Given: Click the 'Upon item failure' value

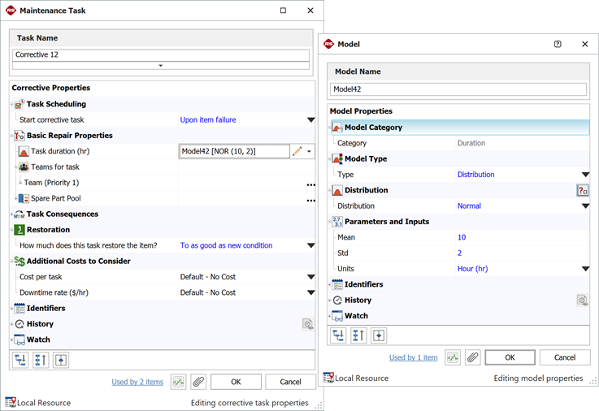Looking at the screenshot, I should [x=208, y=120].
